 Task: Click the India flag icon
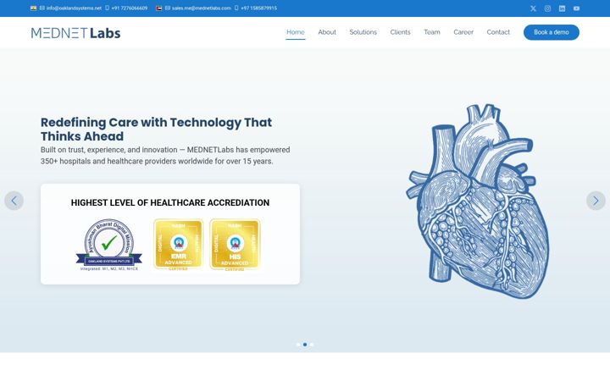(33, 8)
